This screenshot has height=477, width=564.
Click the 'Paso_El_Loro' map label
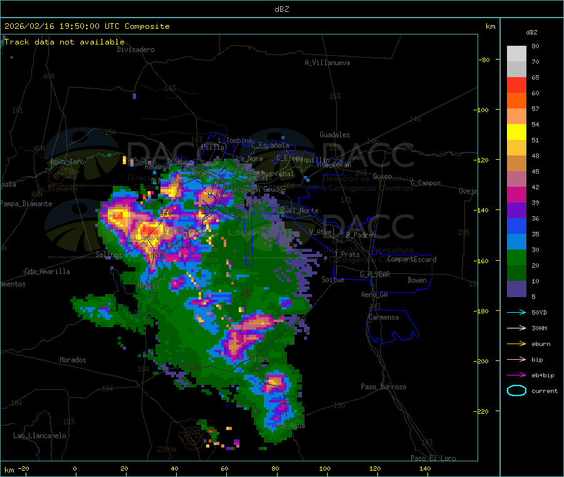tap(433, 458)
